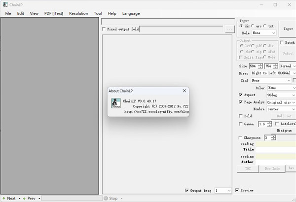Open the Language menu
The image size is (296, 202).
[131, 13]
